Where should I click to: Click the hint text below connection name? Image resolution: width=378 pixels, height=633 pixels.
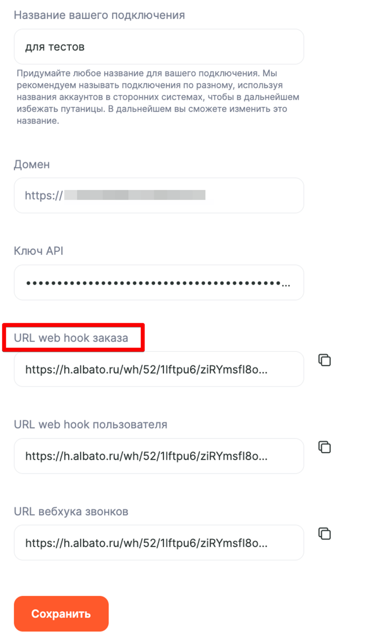158,97
